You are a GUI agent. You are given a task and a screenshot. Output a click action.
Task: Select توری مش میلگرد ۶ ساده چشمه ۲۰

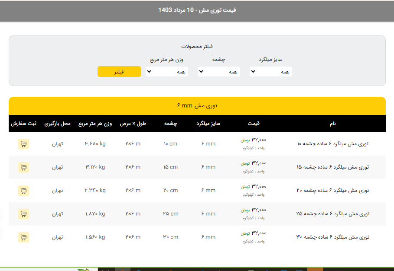pyautogui.click(x=332, y=190)
